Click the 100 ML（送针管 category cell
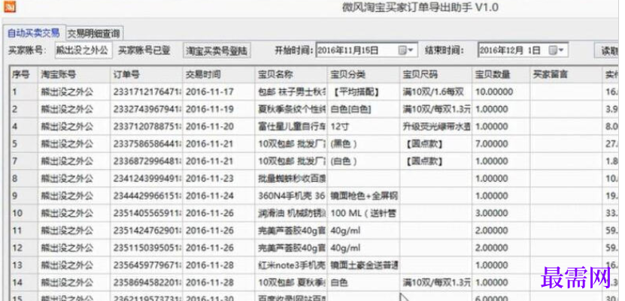This screenshot has height=301, width=625. coord(363,213)
